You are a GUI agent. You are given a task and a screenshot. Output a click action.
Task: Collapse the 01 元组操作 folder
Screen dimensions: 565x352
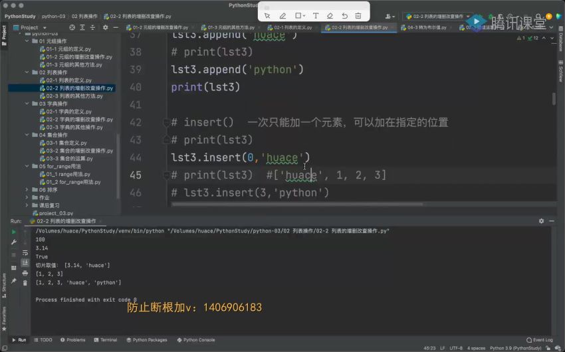27,41
